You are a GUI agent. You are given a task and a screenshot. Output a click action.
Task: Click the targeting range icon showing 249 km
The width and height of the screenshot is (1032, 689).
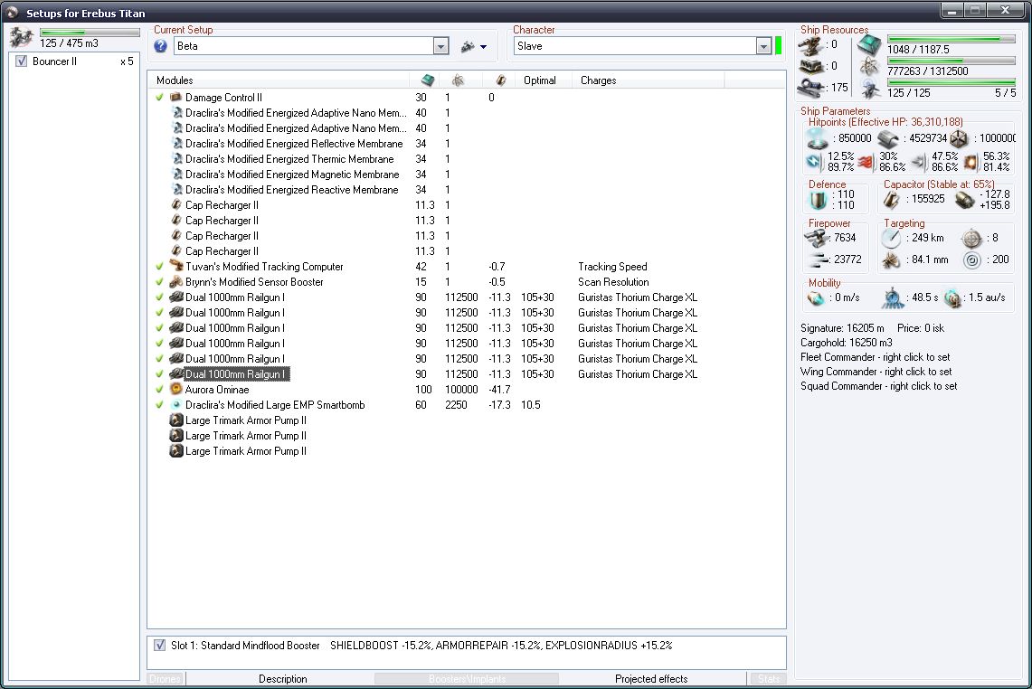tap(891, 238)
